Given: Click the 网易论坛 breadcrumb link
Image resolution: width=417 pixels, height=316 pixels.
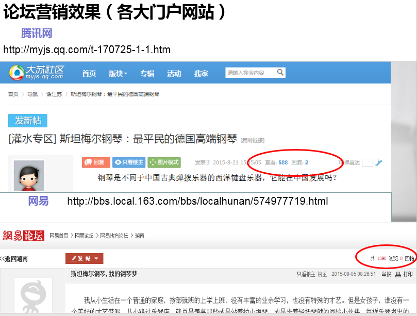Looking at the screenshot, I should [84, 236].
